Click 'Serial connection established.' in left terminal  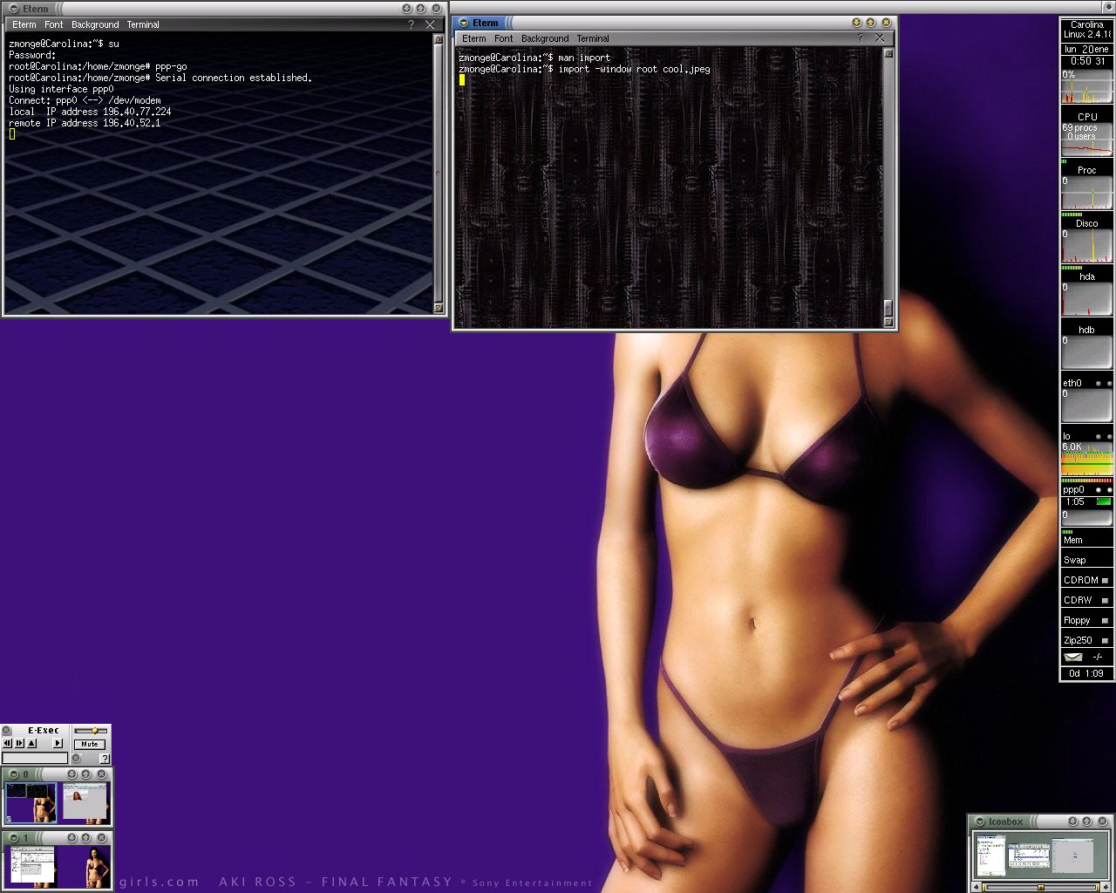point(234,78)
